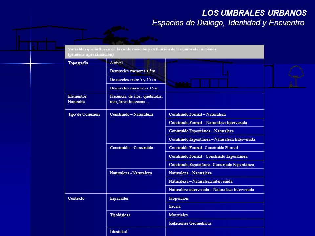The height and width of the screenshot is (236, 315).
Task: Select right-column 'Naturaleza – Naturaleza' cell
Action: (215, 173)
